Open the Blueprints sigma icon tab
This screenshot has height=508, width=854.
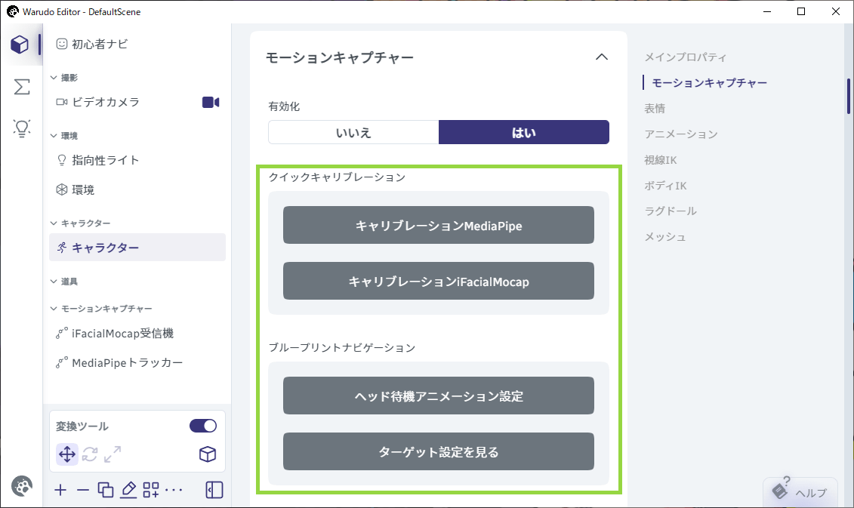21,87
